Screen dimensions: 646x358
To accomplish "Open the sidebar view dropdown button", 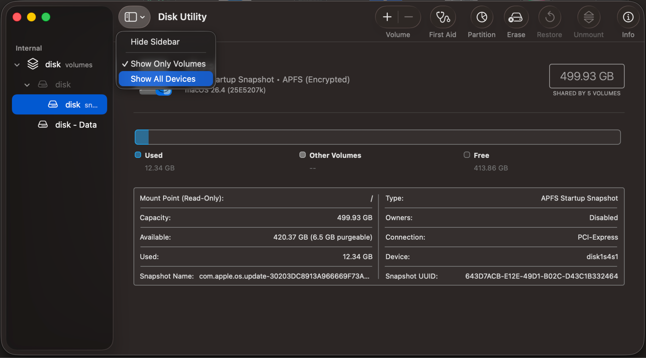I will pyautogui.click(x=134, y=17).
